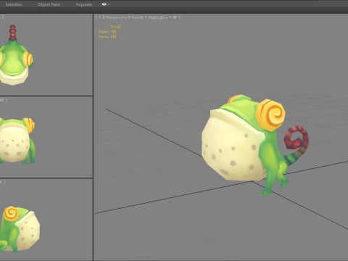
Task: Click the yellow Polys statistic text
Action: point(107,32)
